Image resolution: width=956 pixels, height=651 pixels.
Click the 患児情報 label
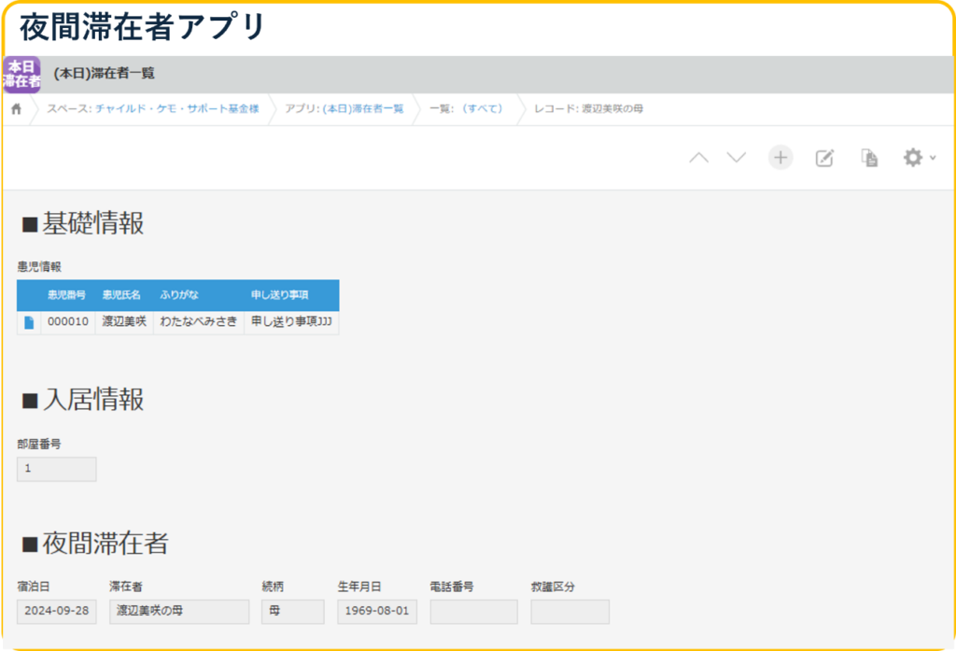point(39,266)
